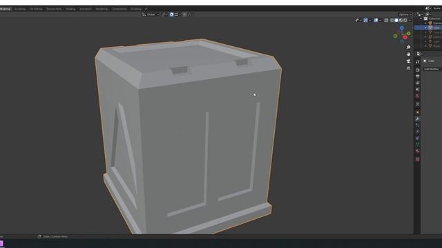This screenshot has height=248, width=442.
Task: Toggle the camera view icon
Action: [x=408, y=61]
